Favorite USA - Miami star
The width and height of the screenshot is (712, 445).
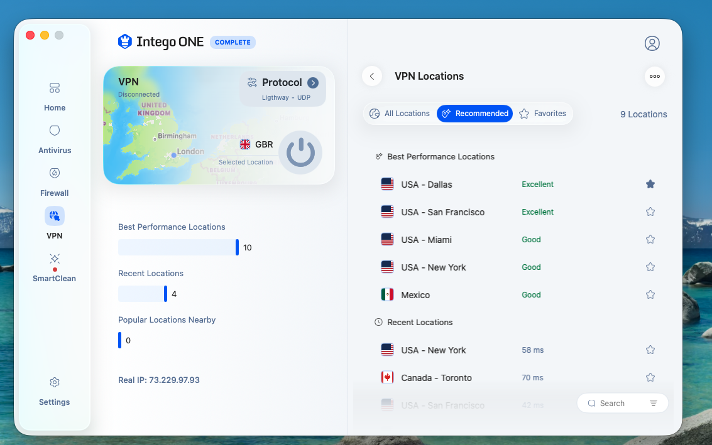tap(650, 240)
